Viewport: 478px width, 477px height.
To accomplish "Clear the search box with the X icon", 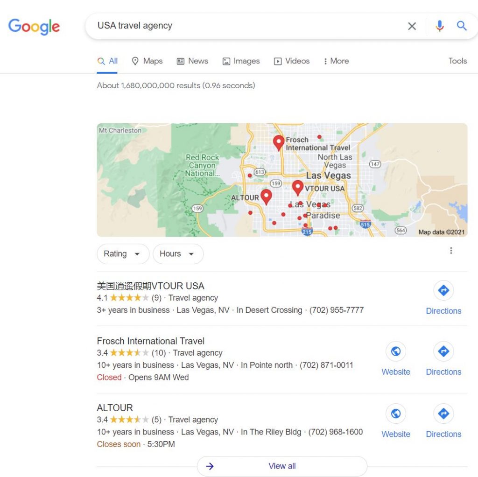I will [412, 26].
